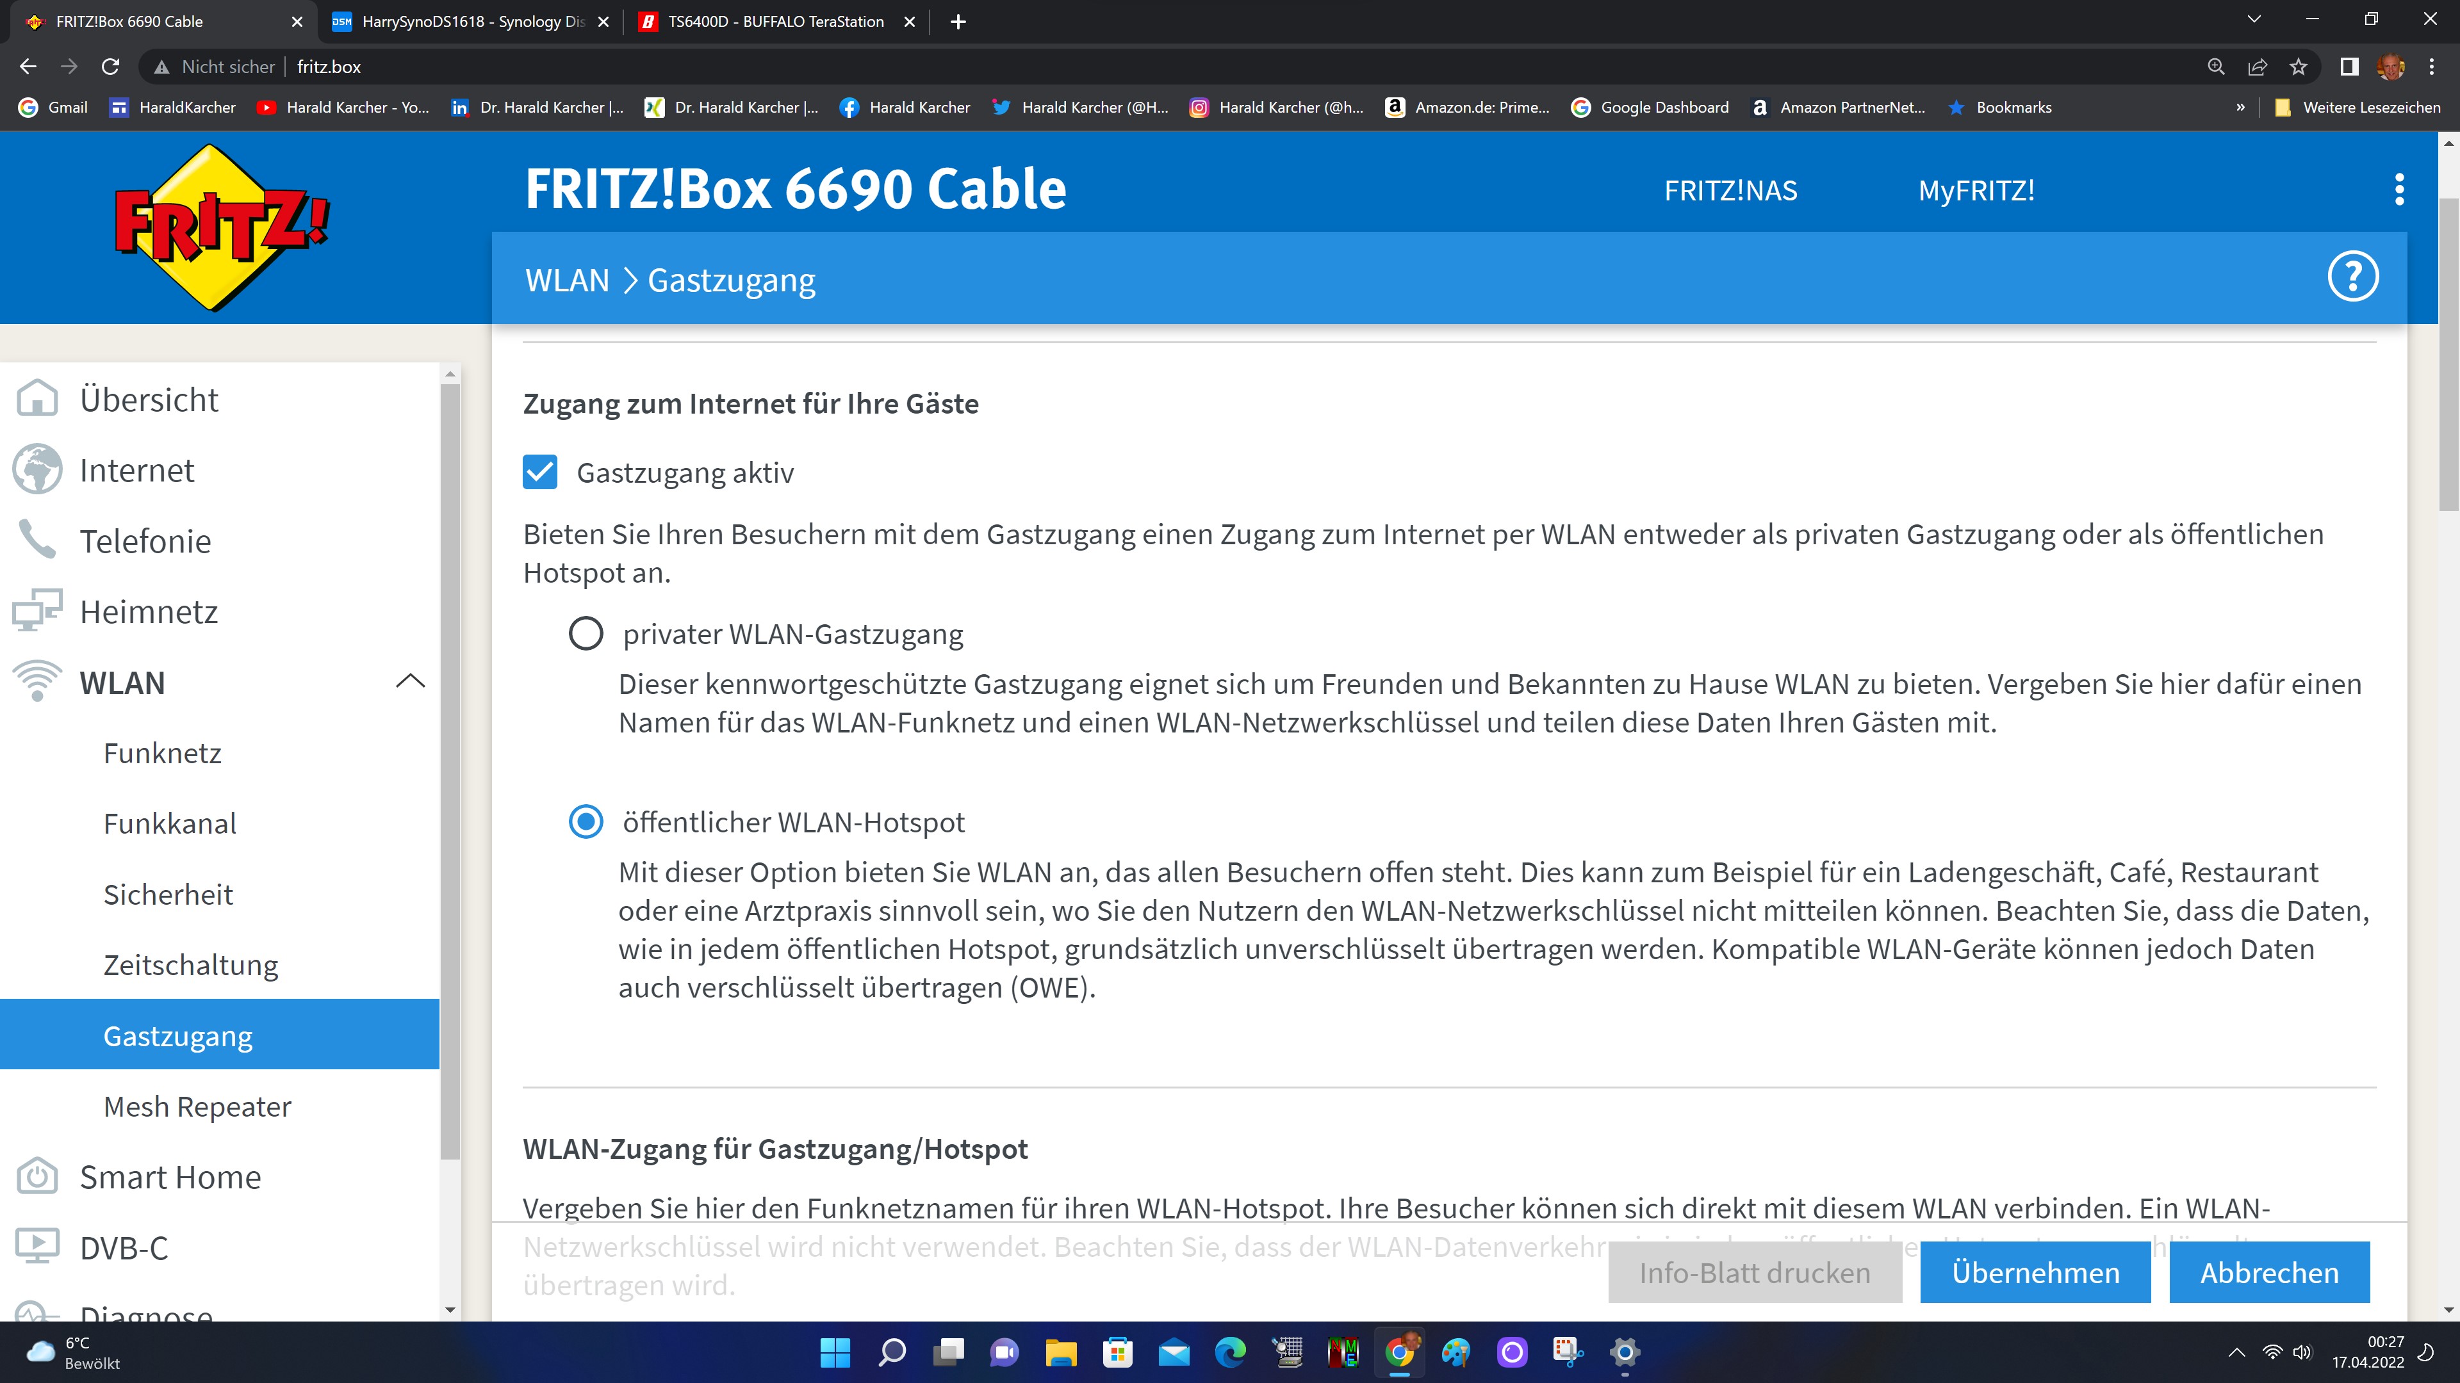Open the tab search dropdown arrow

[2254, 20]
